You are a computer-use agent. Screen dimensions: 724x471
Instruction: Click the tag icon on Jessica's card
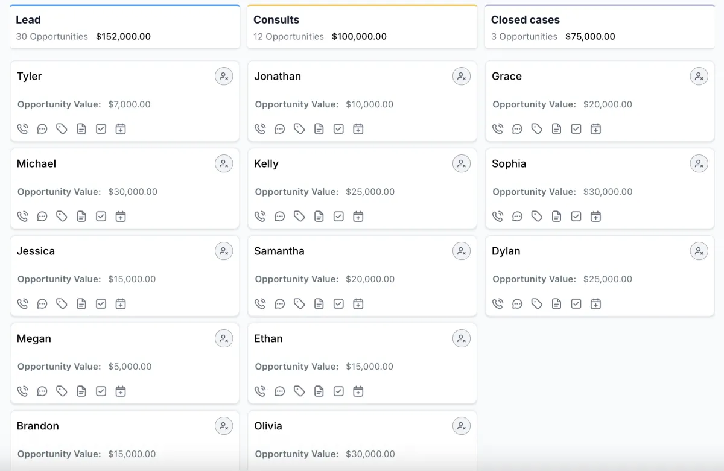point(62,303)
